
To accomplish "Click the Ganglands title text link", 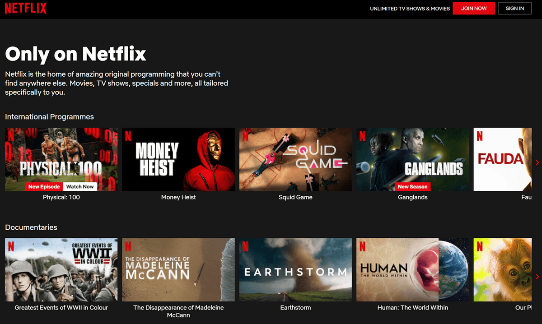I will [x=412, y=197].
